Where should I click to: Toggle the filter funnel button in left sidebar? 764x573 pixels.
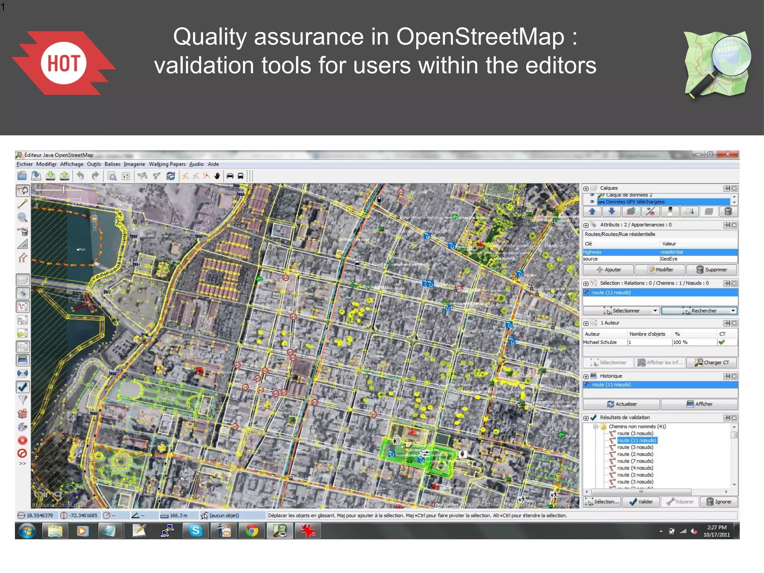pos(22,400)
